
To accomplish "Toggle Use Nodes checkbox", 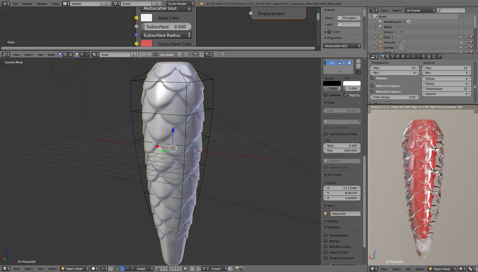I will pyautogui.click(x=156, y=55).
